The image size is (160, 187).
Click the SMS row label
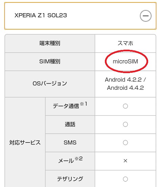click(70, 142)
